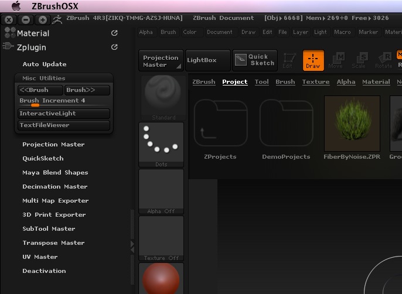Viewport: 402px width, 294px height.
Task: Click the Quick Sketch pencil icon
Action: [241, 60]
